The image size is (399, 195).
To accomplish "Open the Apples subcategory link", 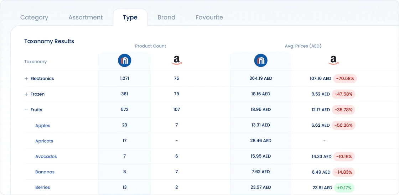I will pyautogui.click(x=43, y=126).
